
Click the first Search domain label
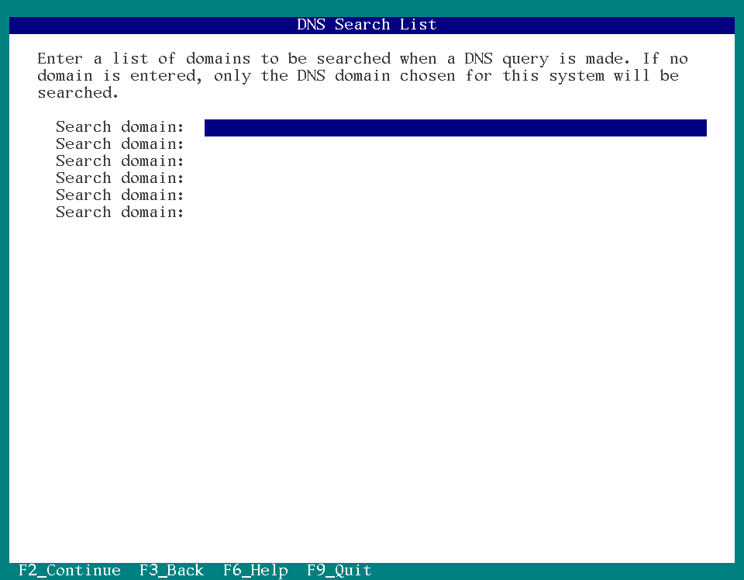click(119, 127)
